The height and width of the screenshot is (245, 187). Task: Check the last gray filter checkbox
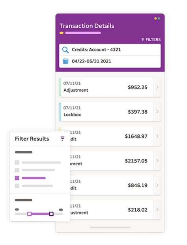pyautogui.click(x=17, y=186)
